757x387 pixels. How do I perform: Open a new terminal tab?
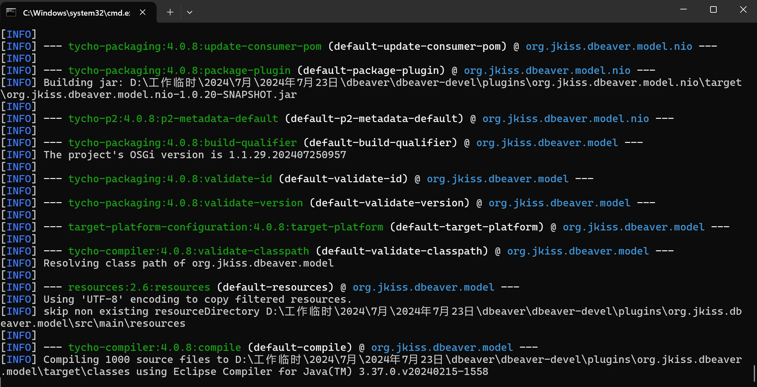click(x=170, y=12)
